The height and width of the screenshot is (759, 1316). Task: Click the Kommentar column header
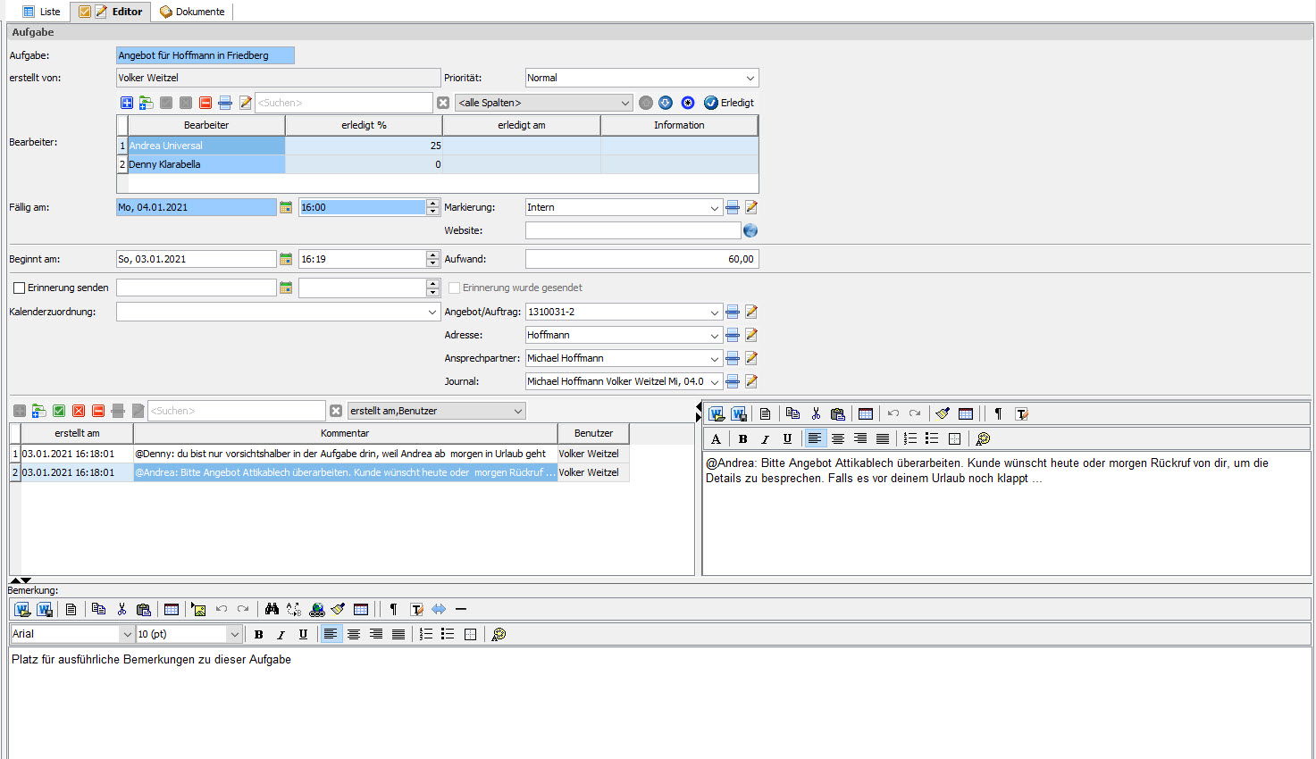coord(345,433)
